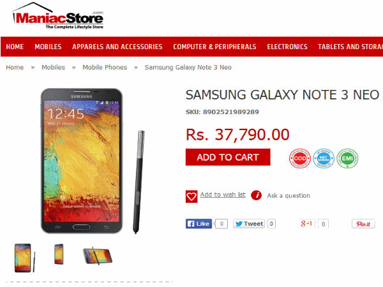Select the landscape phone thumbnail
This screenshot has width=383, height=287.
(98, 256)
